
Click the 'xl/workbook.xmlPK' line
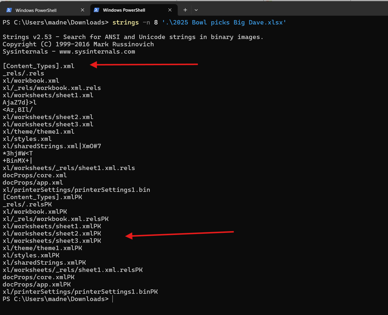(35, 212)
